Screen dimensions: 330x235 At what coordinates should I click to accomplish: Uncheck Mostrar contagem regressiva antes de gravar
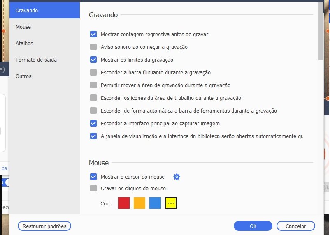[93, 34]
